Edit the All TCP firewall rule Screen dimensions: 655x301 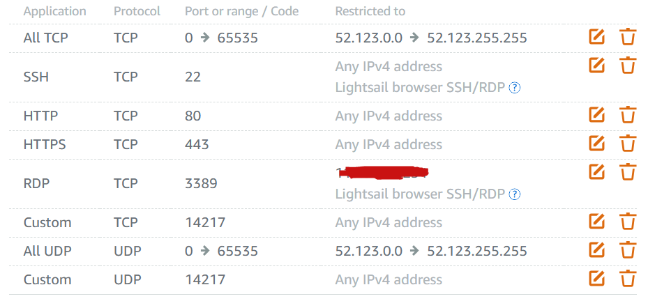click(x=596, y=37)
